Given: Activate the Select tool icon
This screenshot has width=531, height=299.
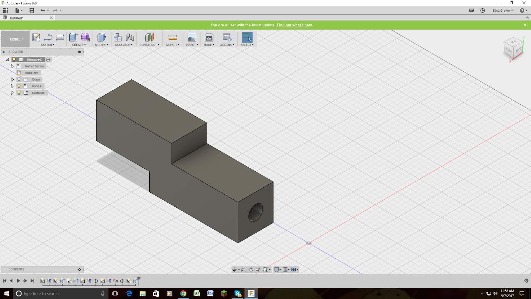Looking at the screenshot, I should [247, 37].
